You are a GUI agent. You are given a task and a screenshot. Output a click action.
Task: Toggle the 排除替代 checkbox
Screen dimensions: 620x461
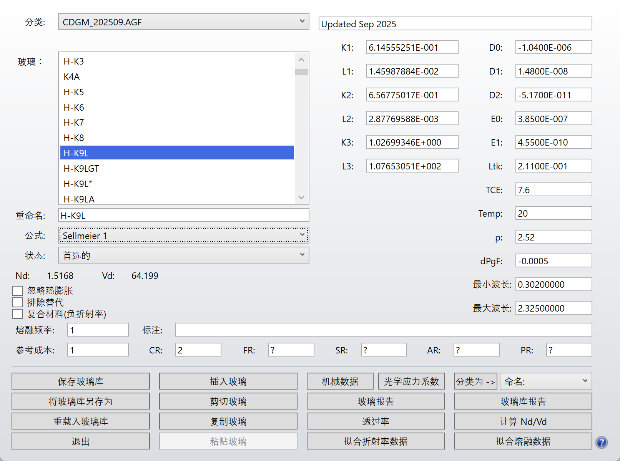pyautogui.click(x=18, y=302)
